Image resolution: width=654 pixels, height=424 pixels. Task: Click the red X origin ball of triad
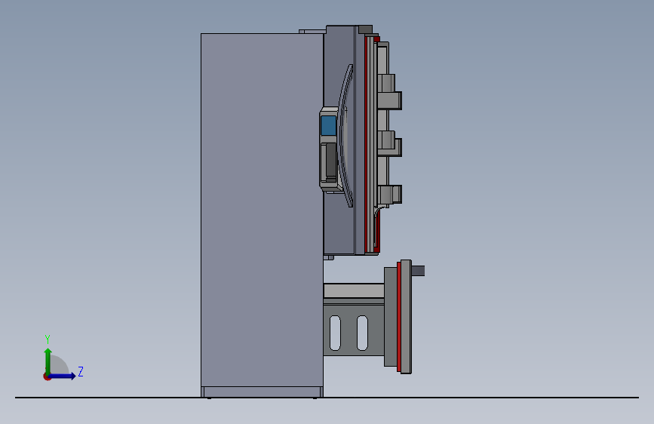[x=47, y=376]
